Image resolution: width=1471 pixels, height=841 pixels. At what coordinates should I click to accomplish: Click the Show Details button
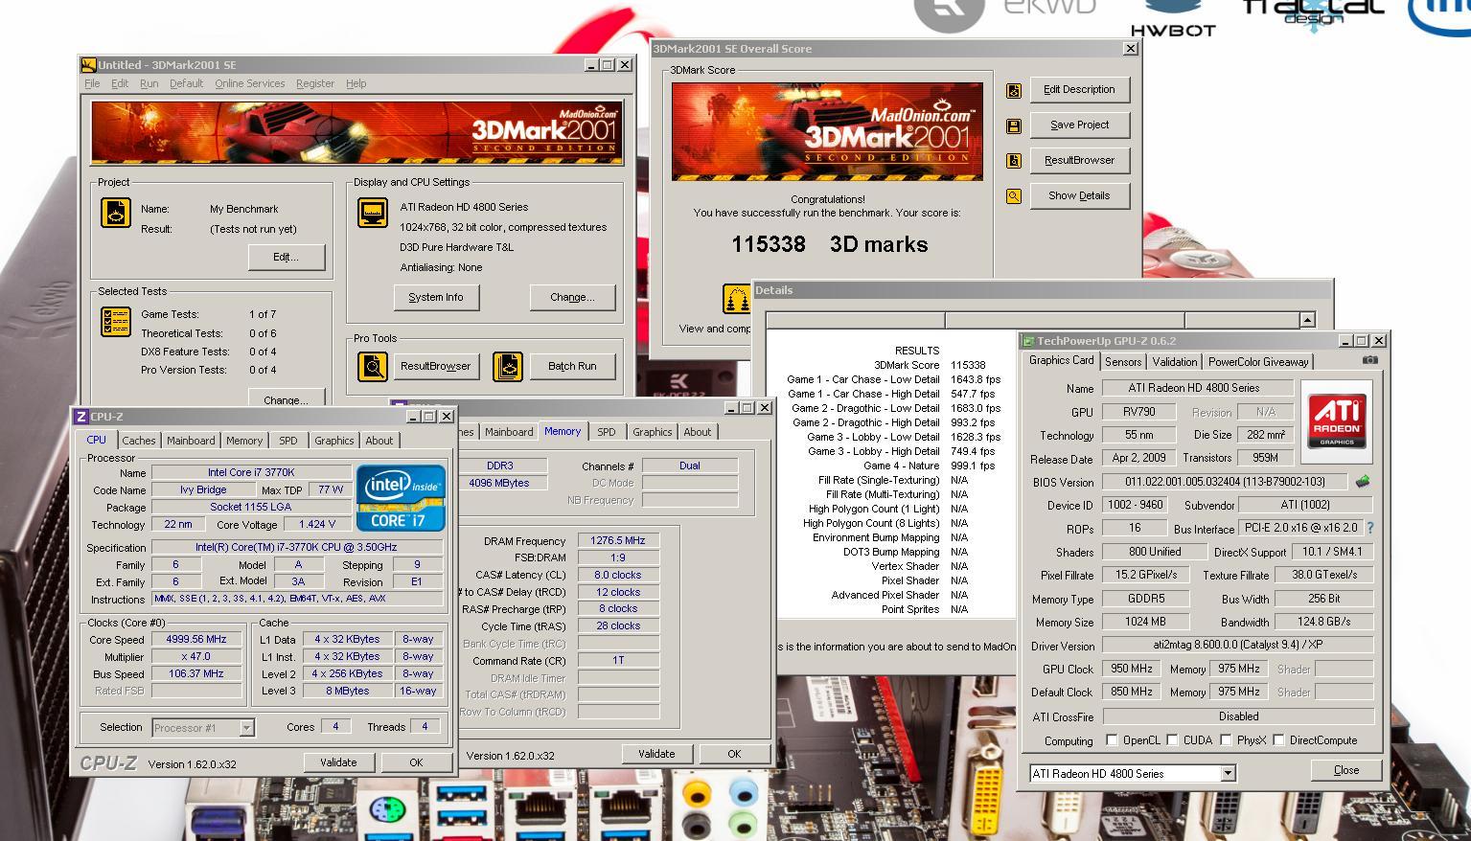point(1079,196)
